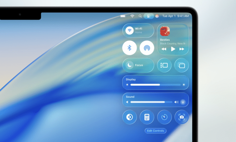This screenshot has width=236, height=142.
Task: Toggle AirDrop off
Action: [147, 48]
